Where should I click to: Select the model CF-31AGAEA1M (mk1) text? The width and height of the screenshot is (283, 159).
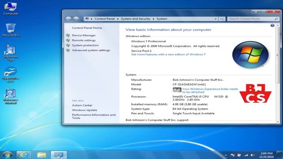[x=189, y=84]
